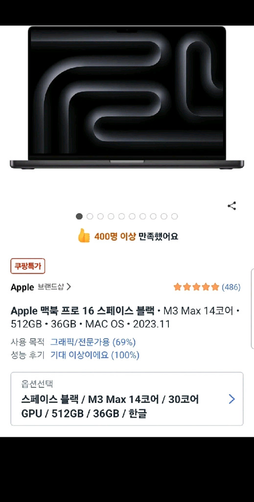
Task: Jump to the fifth image pagination dot
Action: click(121, 216)
